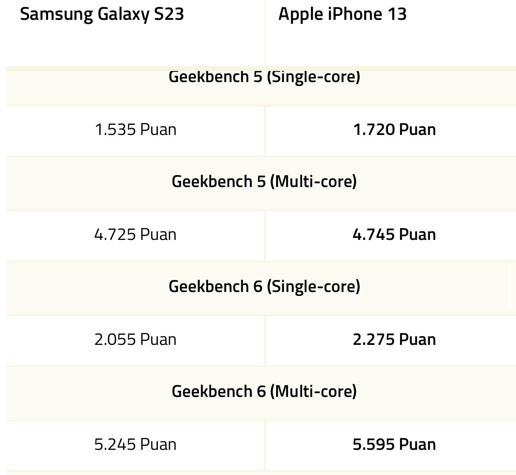Click the bold 4.745 Puan score

tap(394, 235)
